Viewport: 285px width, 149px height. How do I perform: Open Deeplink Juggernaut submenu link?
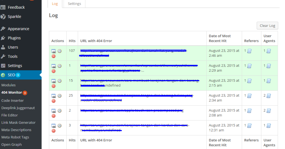click(18, 108)
